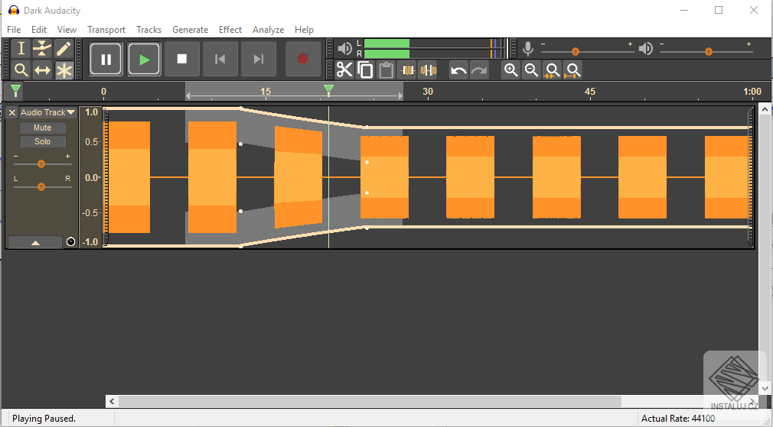The width and height of the screenshot is (773, 427).
Task: Open the Edit menu
Action: tap(39, 30)
